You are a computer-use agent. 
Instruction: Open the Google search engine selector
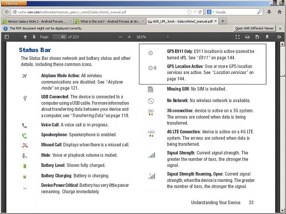pos(210,12)
